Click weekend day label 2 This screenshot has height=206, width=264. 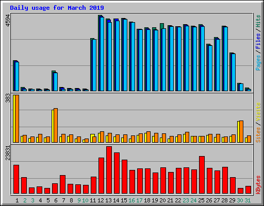pos(25,200)
